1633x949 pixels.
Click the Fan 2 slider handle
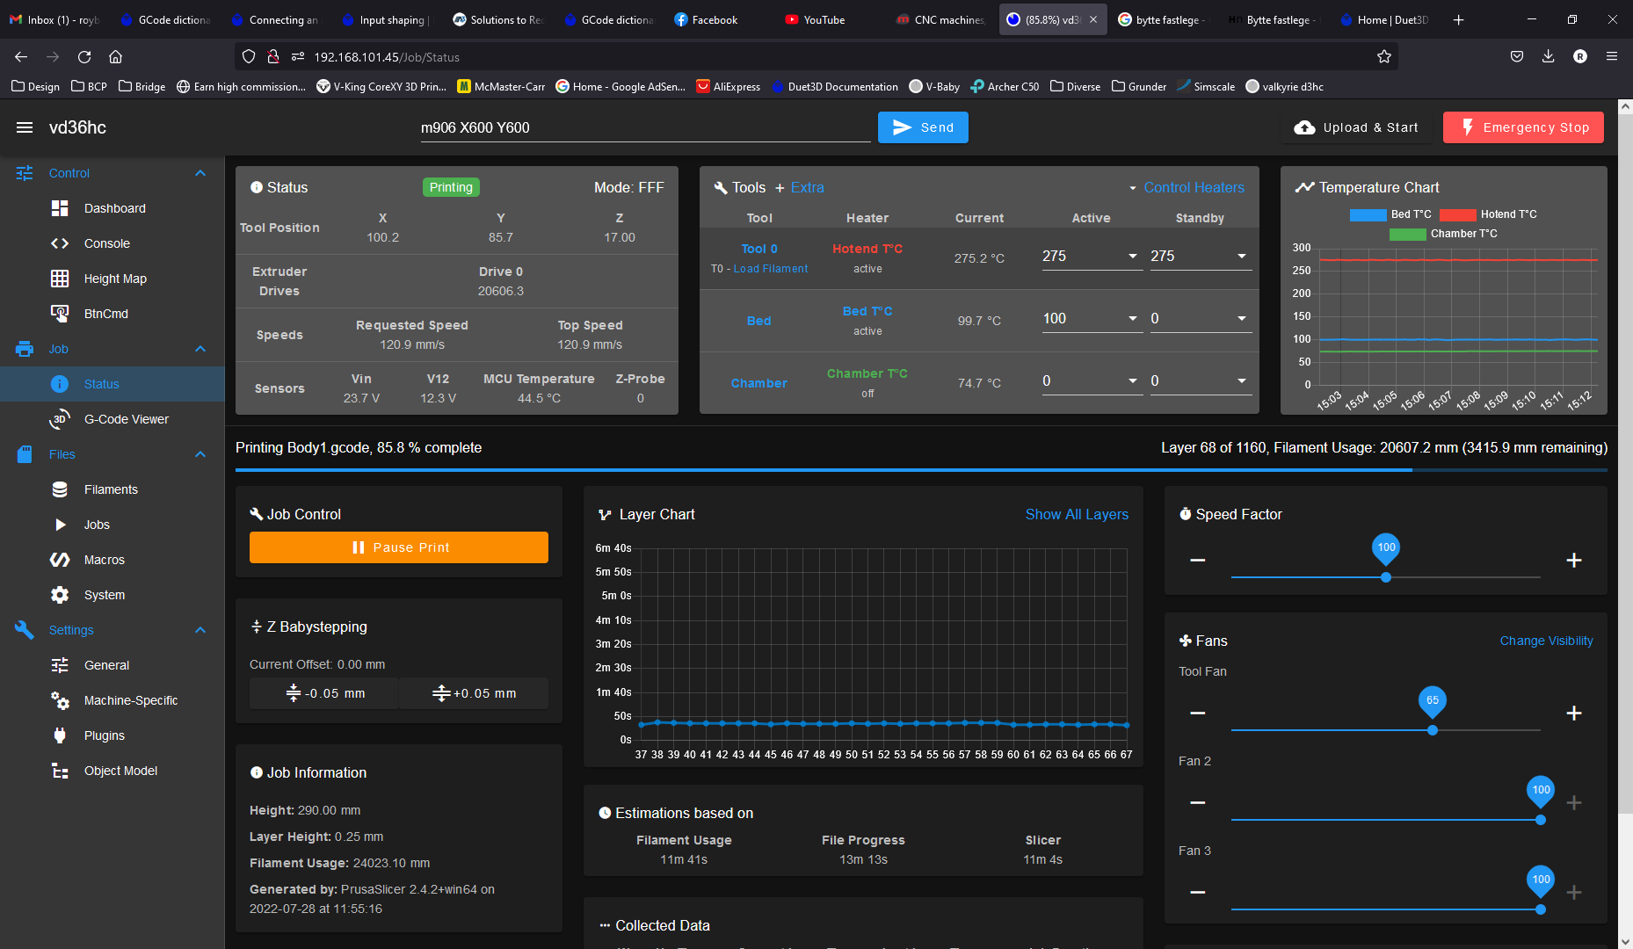(1541, 820)
